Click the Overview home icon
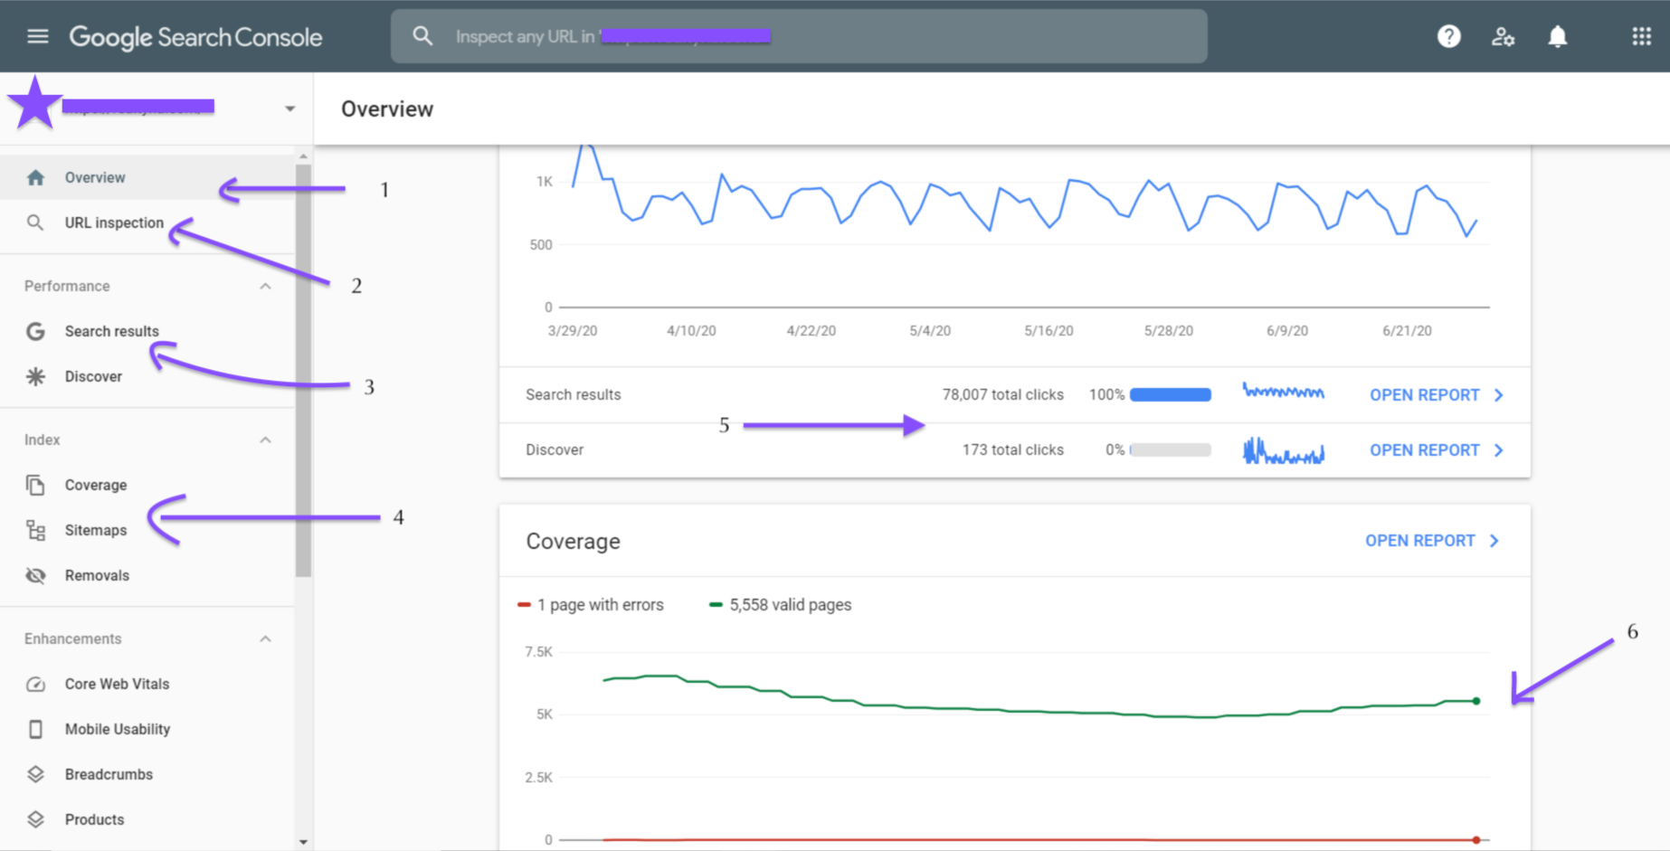Image resolution: width=1670 pixels, height=851 pixels. pyautogui.click(x=35, y=177)
